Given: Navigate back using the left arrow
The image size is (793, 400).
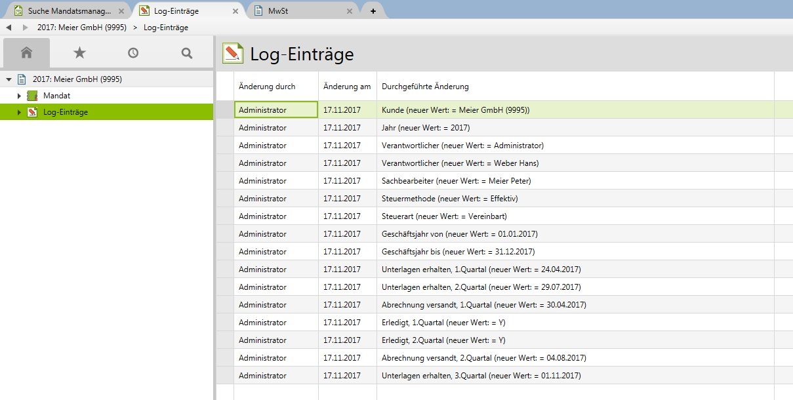Looking at the screenshot, I should pos(8,28).
